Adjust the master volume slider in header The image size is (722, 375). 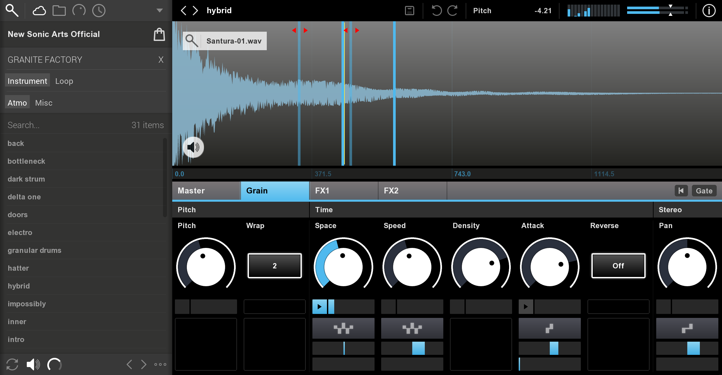point(657,10)
